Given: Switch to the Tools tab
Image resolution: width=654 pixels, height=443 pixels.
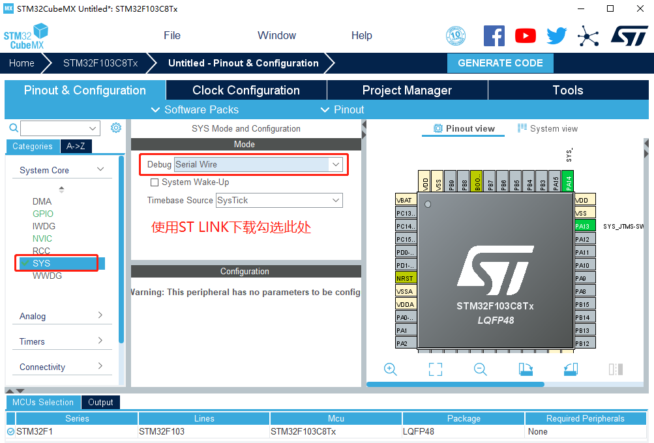Looking at the screenshot, I should point(568,90).
